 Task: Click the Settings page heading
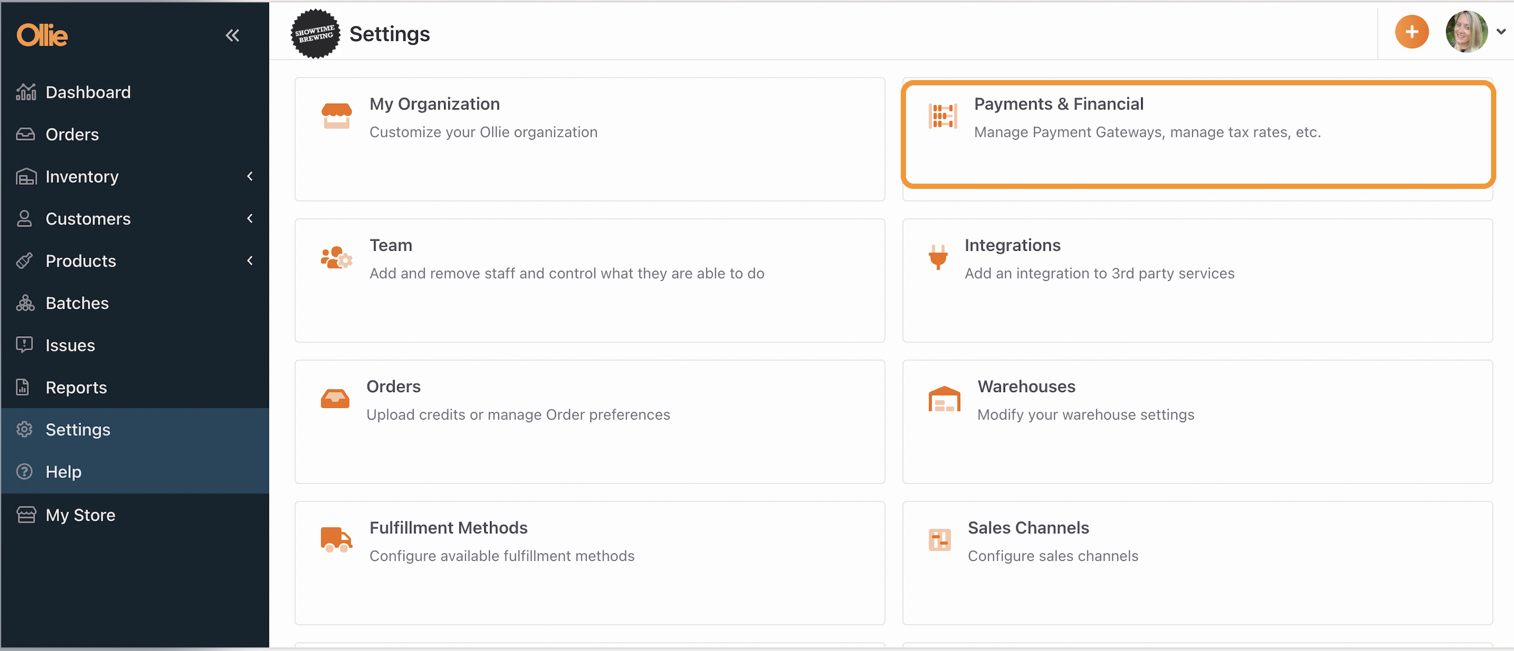[x=389, y=34]
